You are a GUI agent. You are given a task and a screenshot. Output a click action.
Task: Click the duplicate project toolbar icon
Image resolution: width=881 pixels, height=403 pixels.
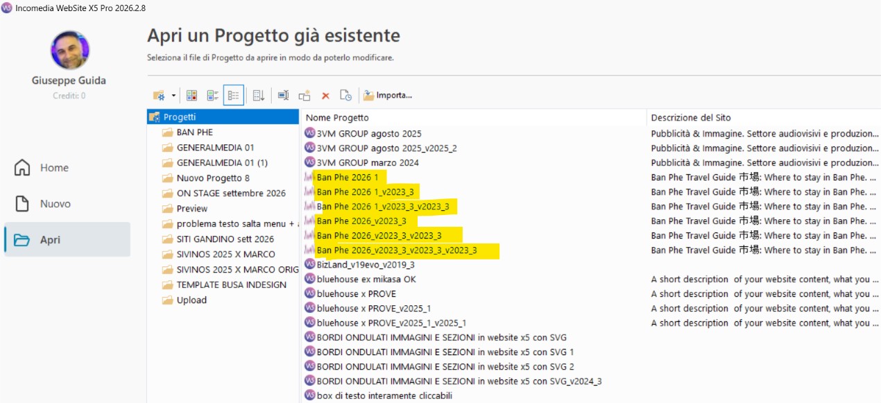(304, 95)
